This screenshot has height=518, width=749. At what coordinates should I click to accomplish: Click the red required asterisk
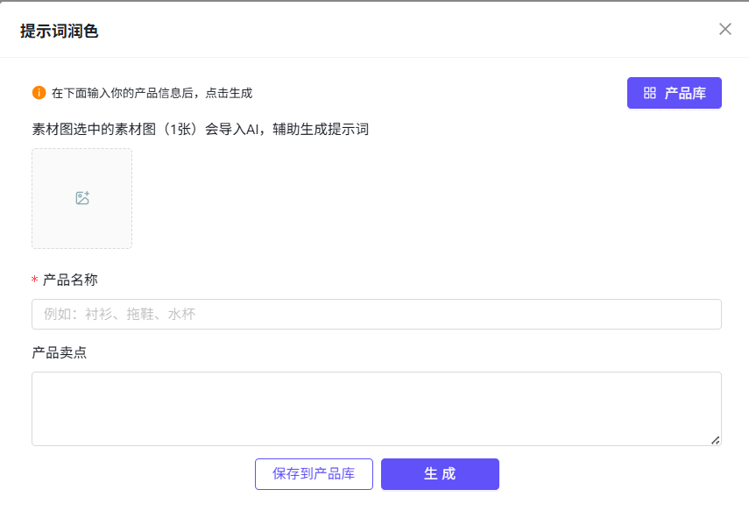(x=35, y=280)
